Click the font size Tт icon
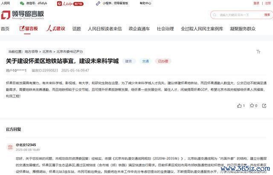This screenshot has height=175, width=273. point(258,52)
